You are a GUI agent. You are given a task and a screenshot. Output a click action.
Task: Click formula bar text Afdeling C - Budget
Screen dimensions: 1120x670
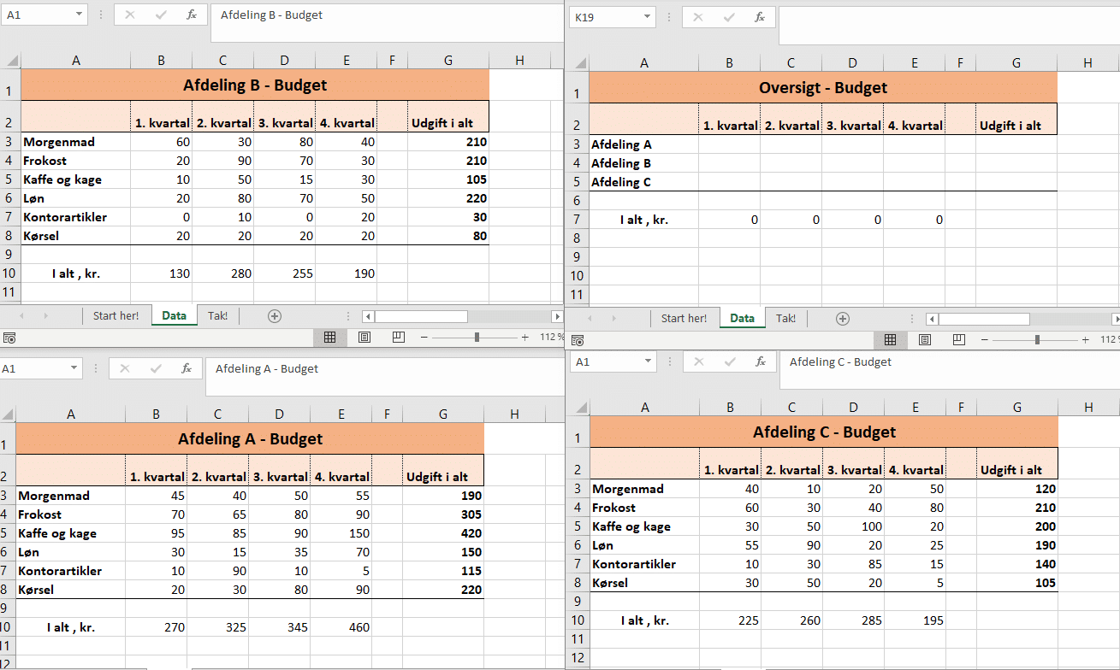pyautogui.click(x=840, y=361)
